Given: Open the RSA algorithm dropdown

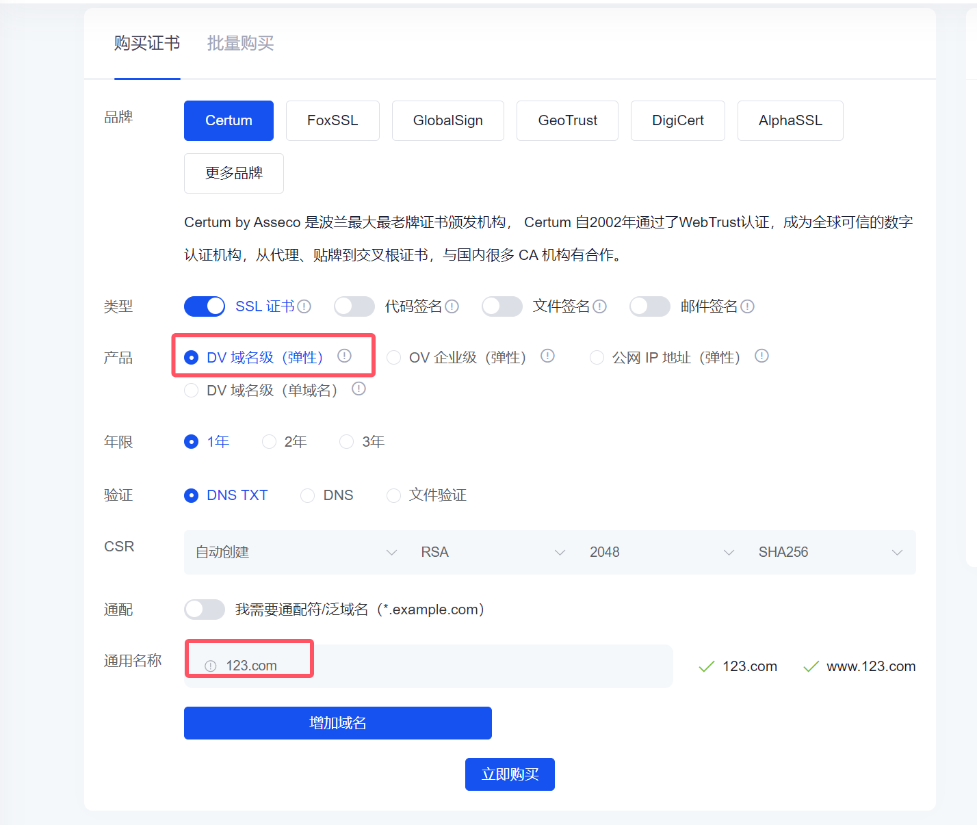Looking at the screenshot, I should coord(493,552).
